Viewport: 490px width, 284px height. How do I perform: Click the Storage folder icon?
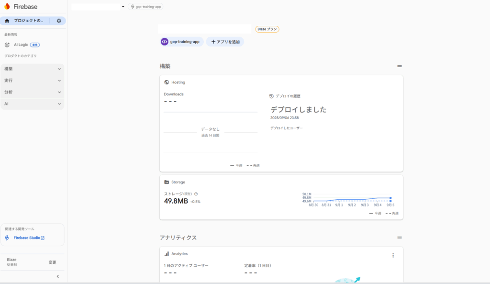point(167,182)
